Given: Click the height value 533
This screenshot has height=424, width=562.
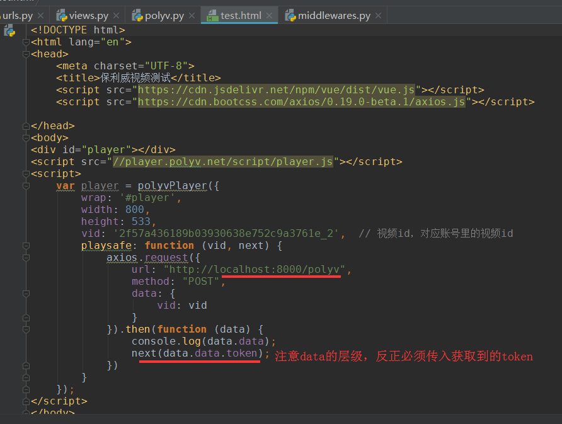Looking at the screenshot, I should tap(141, 222).
